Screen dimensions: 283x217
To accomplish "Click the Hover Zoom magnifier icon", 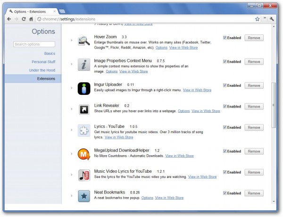I will click(x=84, y=41).
